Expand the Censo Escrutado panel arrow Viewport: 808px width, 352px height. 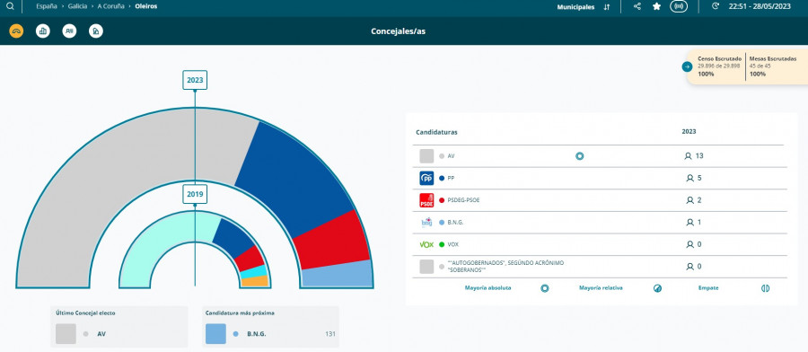[x=687, y=66]
